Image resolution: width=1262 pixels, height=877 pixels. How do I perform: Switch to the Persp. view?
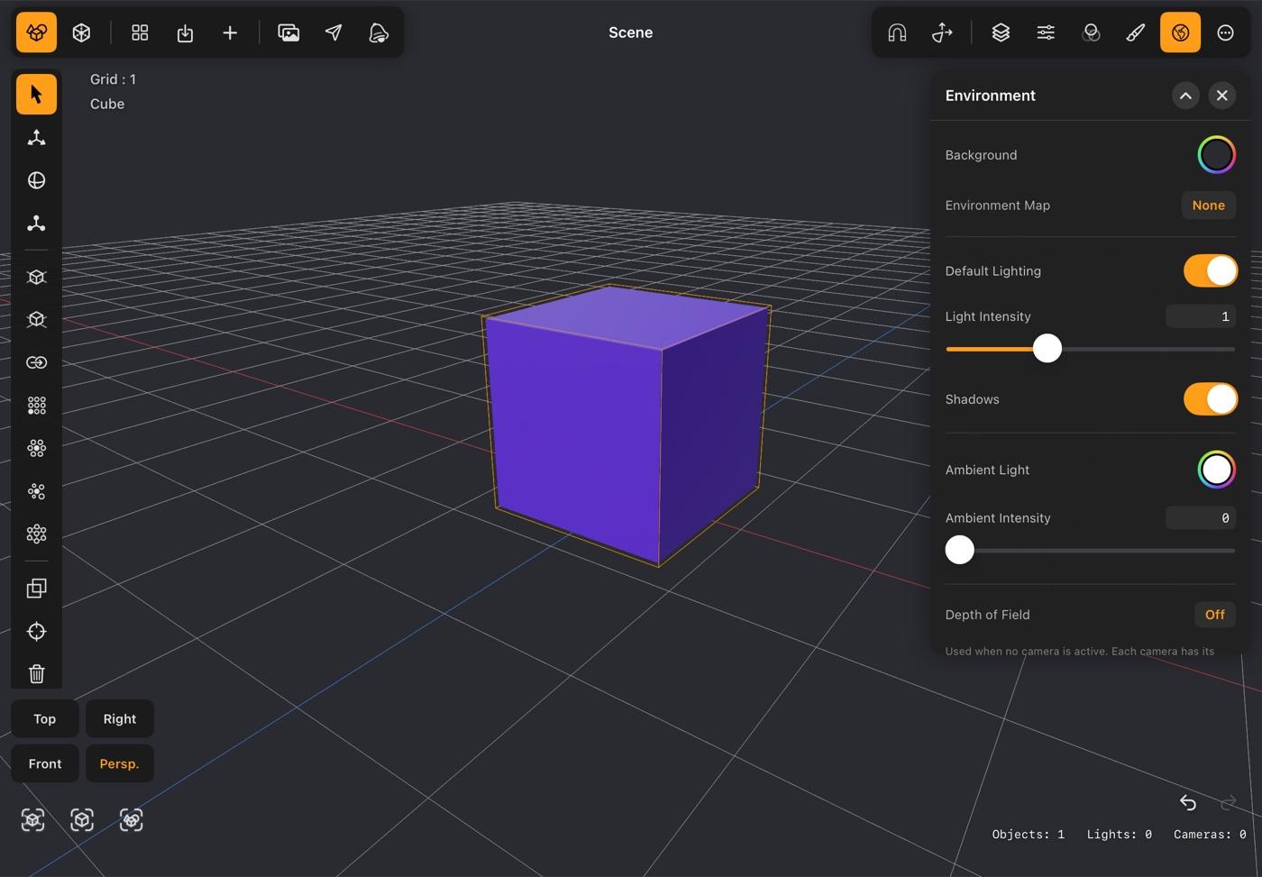click(x=120, y=763)
